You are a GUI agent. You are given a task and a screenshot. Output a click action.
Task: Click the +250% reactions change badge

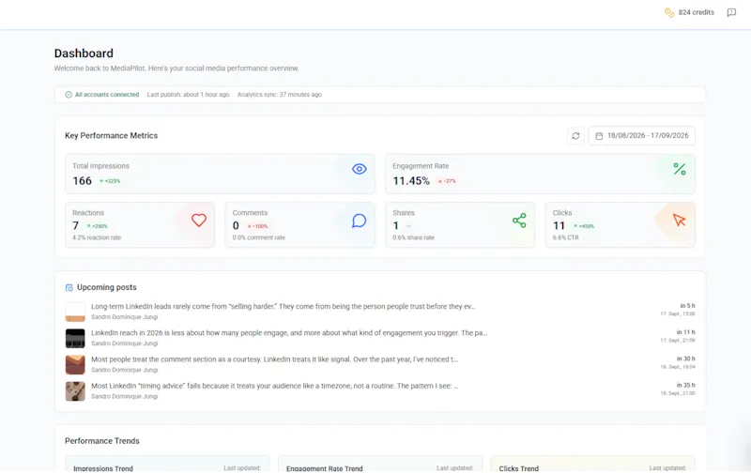point(97,226)
